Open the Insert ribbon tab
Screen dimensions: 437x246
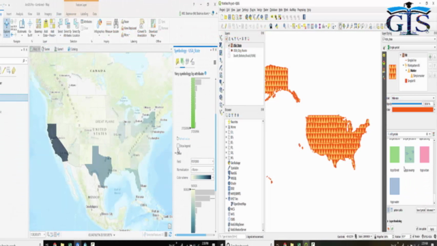tap(9, 14)
